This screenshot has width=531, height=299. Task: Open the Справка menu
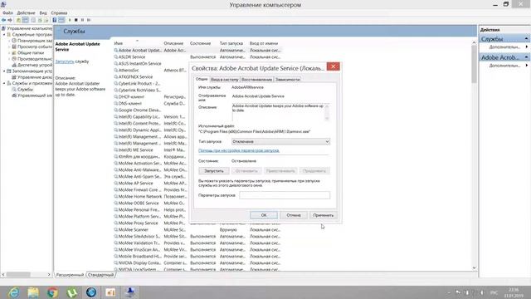coord(59,13)
